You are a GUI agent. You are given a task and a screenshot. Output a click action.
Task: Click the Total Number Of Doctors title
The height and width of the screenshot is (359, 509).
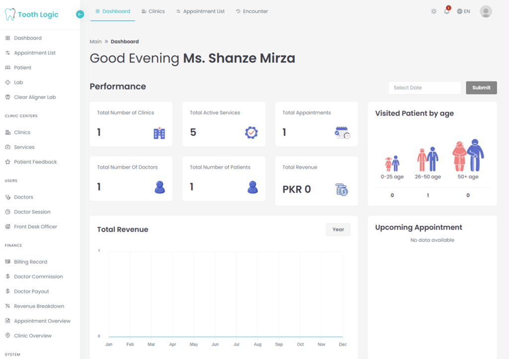[127, 167]
